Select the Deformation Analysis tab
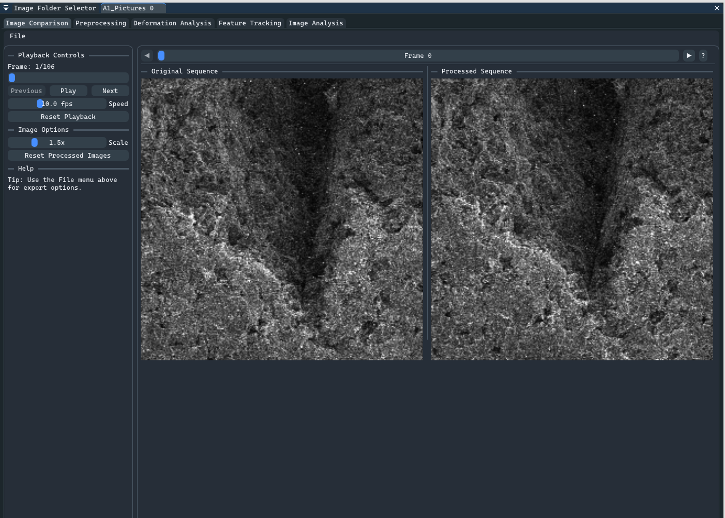The height and width of the screenshot is (518, 725). tap(172, 23)
